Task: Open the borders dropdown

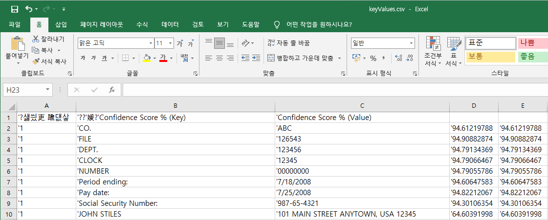Action: pos(133,58)
